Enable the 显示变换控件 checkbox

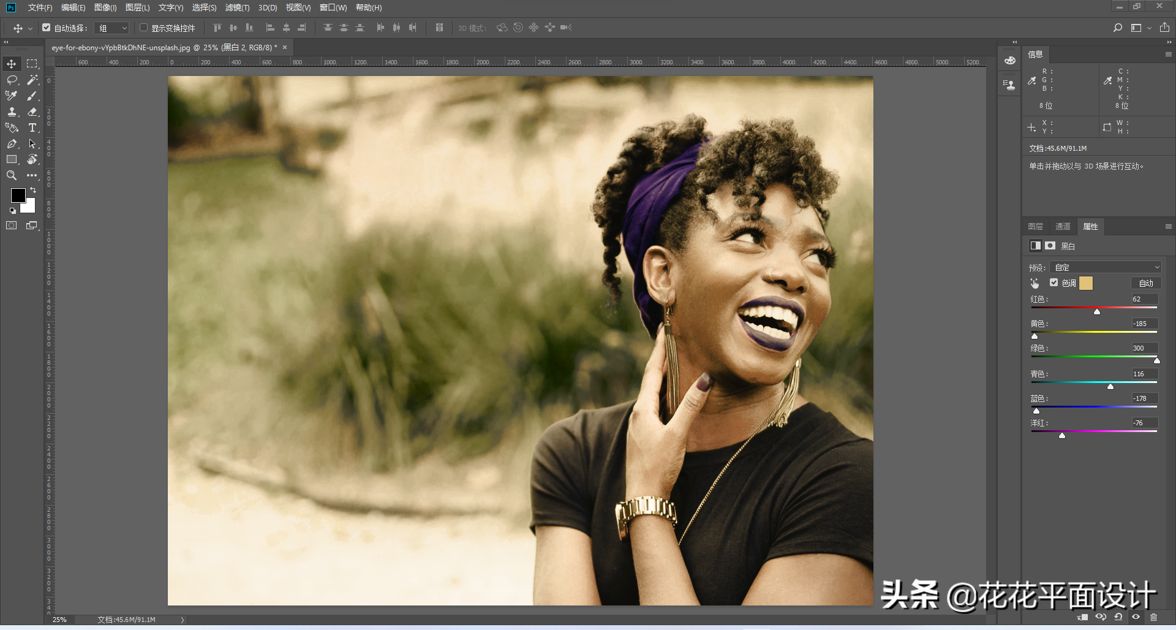click(144, 28)
